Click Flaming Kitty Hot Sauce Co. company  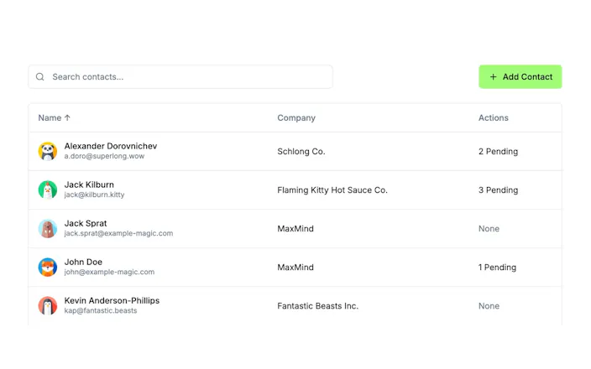pos(332,190)
